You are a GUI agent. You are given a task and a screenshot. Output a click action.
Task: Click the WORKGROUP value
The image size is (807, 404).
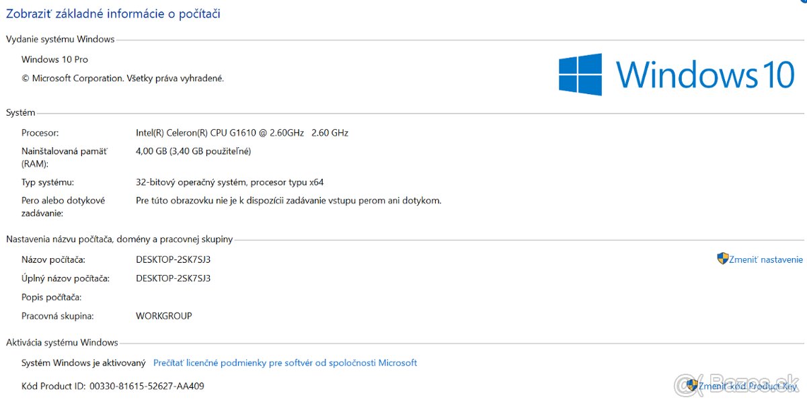point(164,316)
